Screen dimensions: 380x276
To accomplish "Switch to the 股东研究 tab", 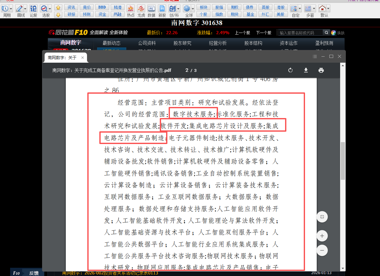I will coord(182,43).
